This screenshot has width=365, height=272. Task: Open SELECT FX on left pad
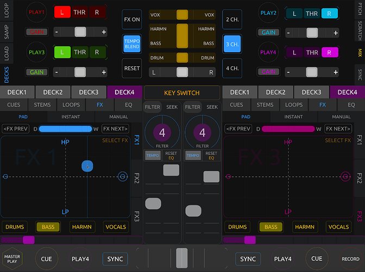[115, 140]
